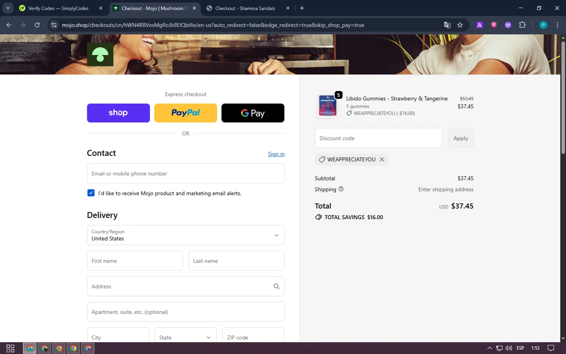Click the TOTAL SAVINGS $16.00 text

click(354, 217)
